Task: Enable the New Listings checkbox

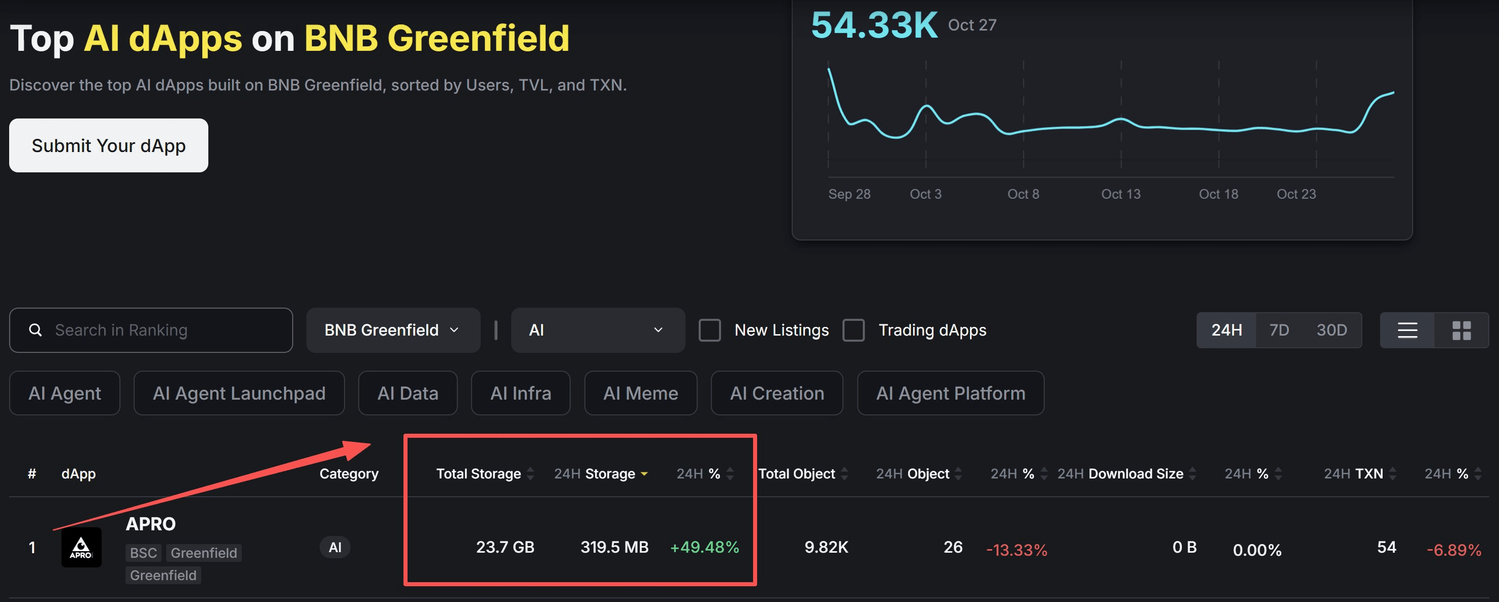Action: pos(709,330)
